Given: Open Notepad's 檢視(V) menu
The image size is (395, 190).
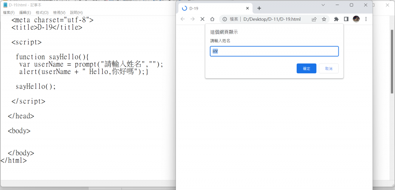Looking at the screenshot, I should [59, 13].
